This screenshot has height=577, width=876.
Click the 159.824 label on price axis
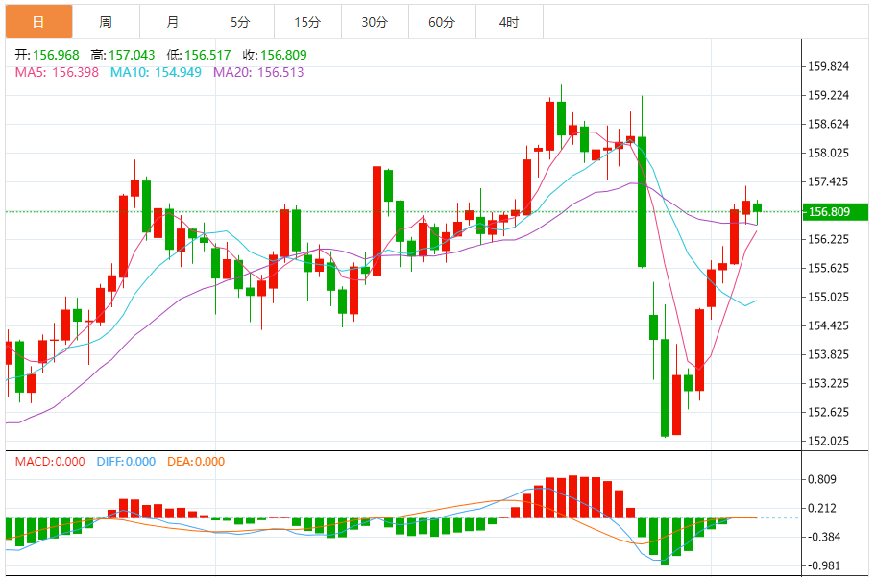coord(828,66)
